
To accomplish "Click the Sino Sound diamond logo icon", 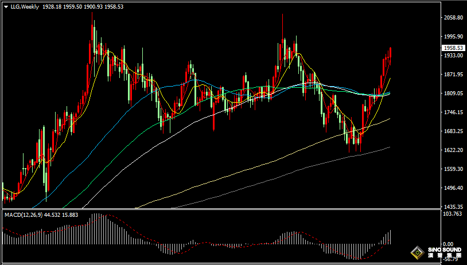I will click(x=416, y=252).
